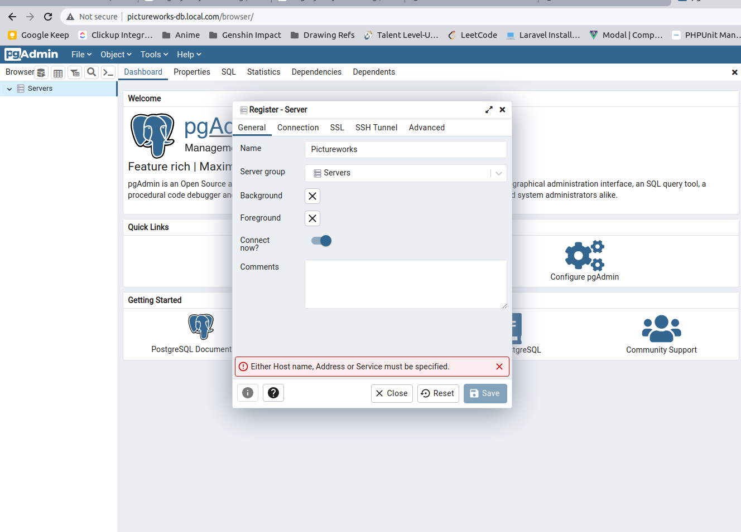741x532 pixels.
Task: Select the Dashboard tab
Action: (x=143, y=72)
